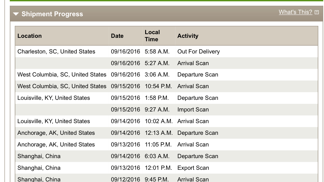
Task: Click Anchorage, AK 12:13 A.M. Departure Scan row
Action: pos(167,133)
